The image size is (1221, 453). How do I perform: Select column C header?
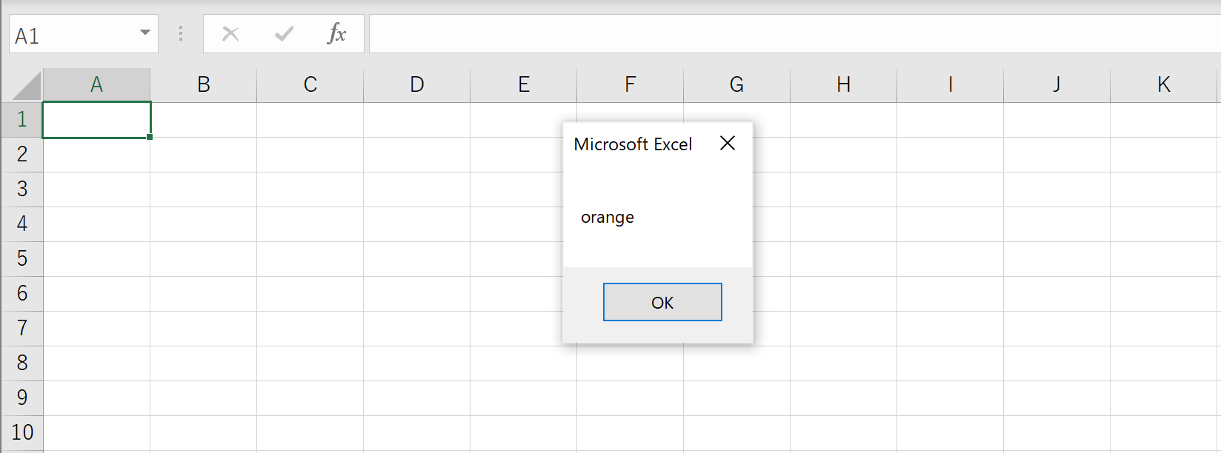click(310, 85)
